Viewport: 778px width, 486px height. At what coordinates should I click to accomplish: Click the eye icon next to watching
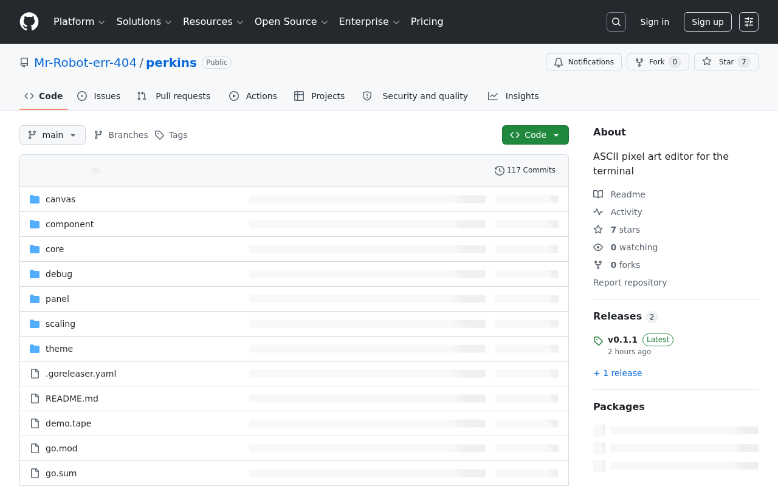tap(598, 247)
